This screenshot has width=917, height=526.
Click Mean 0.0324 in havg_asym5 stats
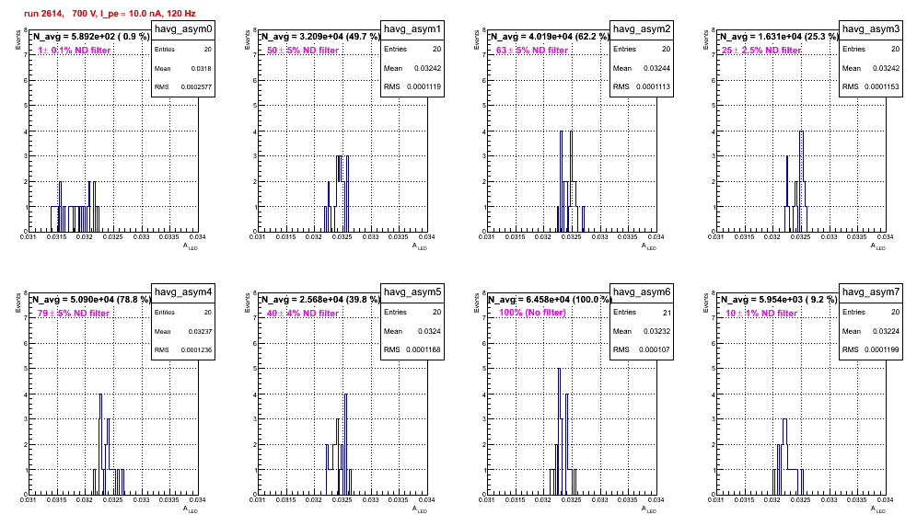tap(412, 331)
